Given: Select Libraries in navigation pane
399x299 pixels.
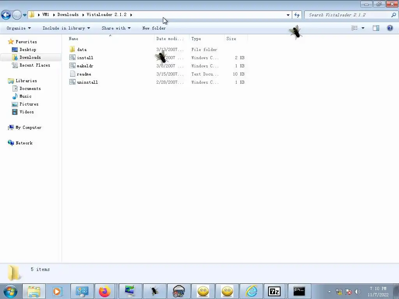Looking at the screenshot, I should (x=26, y=81).
